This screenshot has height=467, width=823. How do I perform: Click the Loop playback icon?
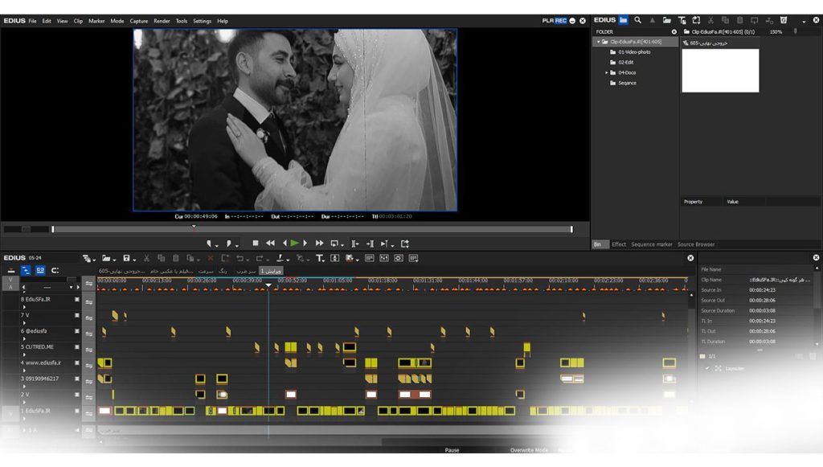click(334, 244)
